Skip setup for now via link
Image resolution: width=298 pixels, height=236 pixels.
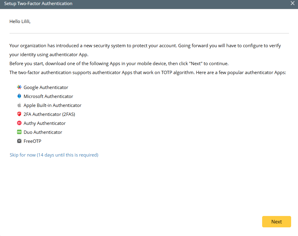point(54,155)
